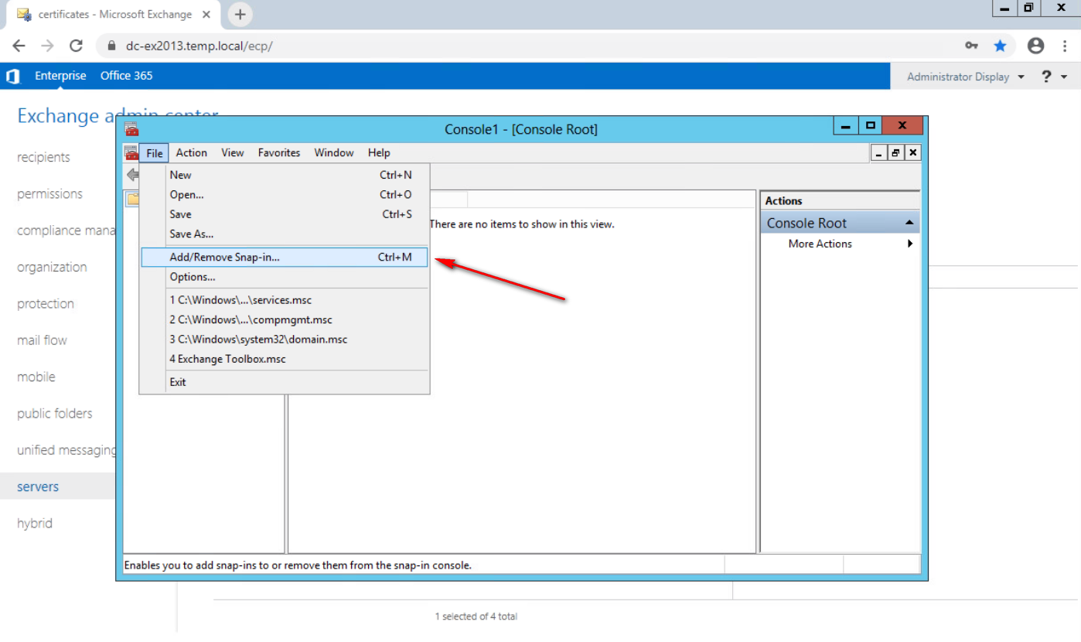
Task: Open the Action menu in console
Action: coord(191,153)
